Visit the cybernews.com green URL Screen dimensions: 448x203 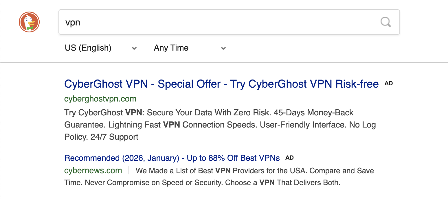coord(93,171)
